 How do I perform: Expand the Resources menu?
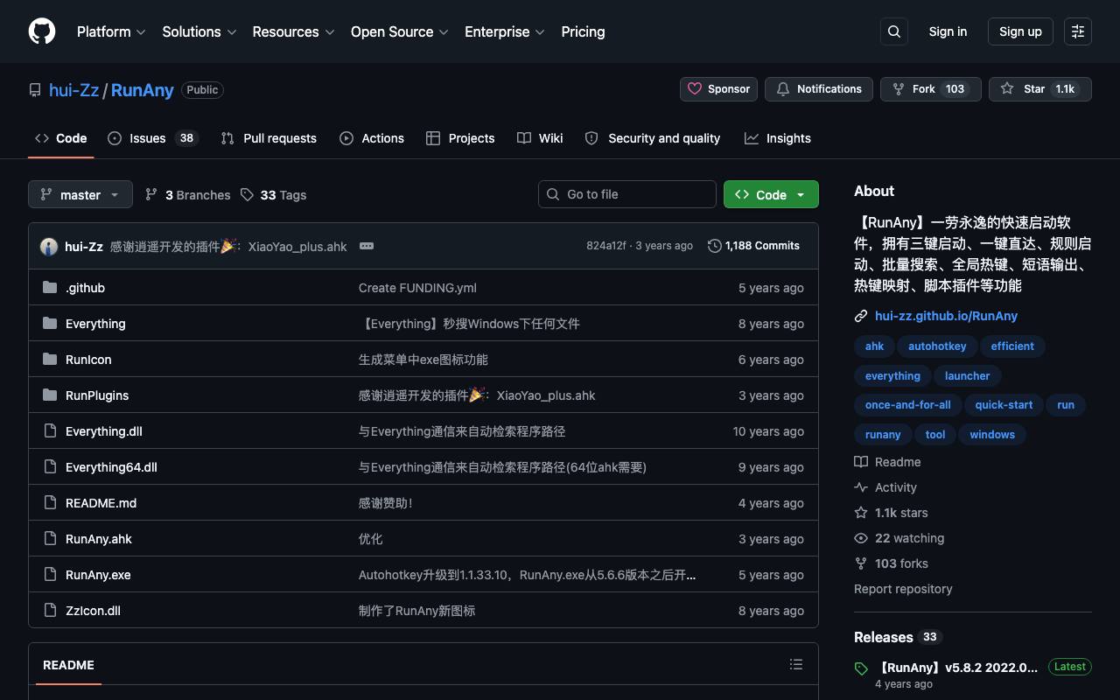click(293, 31)
